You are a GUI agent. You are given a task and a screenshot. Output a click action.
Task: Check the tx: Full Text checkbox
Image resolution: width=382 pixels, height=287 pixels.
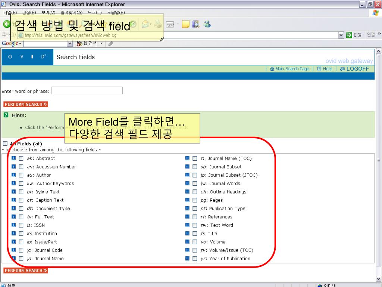21,217
